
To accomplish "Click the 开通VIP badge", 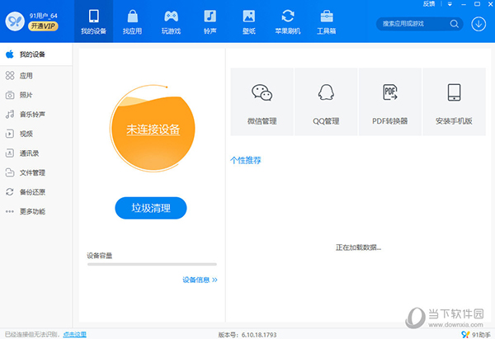I will click(43, 26).
